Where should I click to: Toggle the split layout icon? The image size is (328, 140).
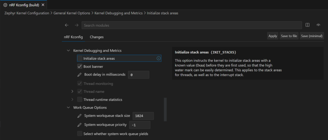point(307,25)
